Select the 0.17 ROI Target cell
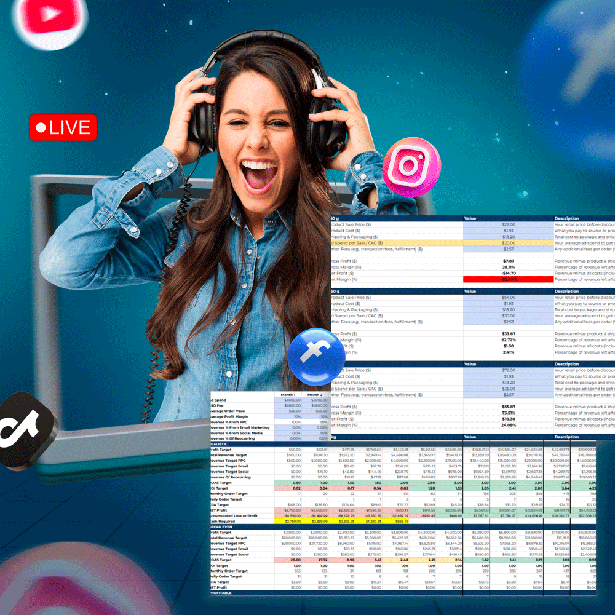Image resolution: width=615 pixels, height=615 pixels. [x=341, y=488]
